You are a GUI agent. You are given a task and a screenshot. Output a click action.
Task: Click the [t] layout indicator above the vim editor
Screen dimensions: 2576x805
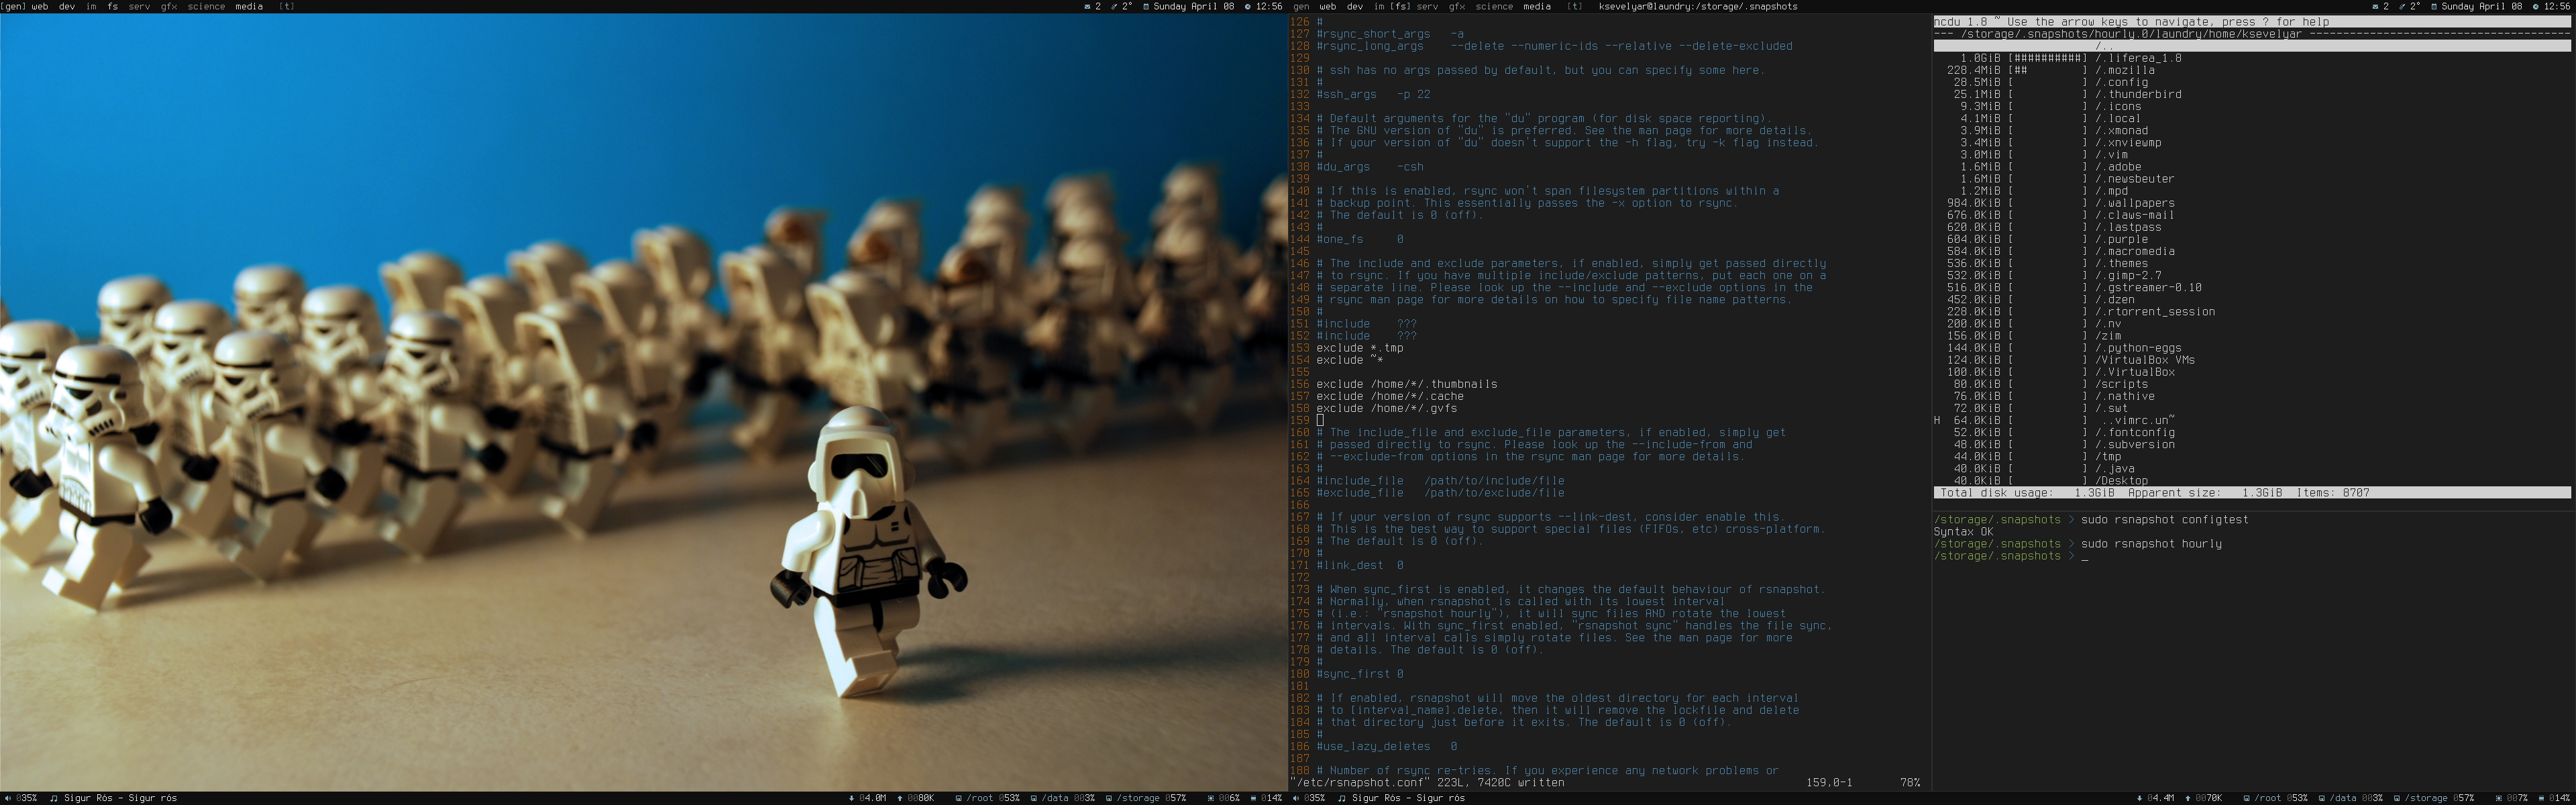[1575, 6]
